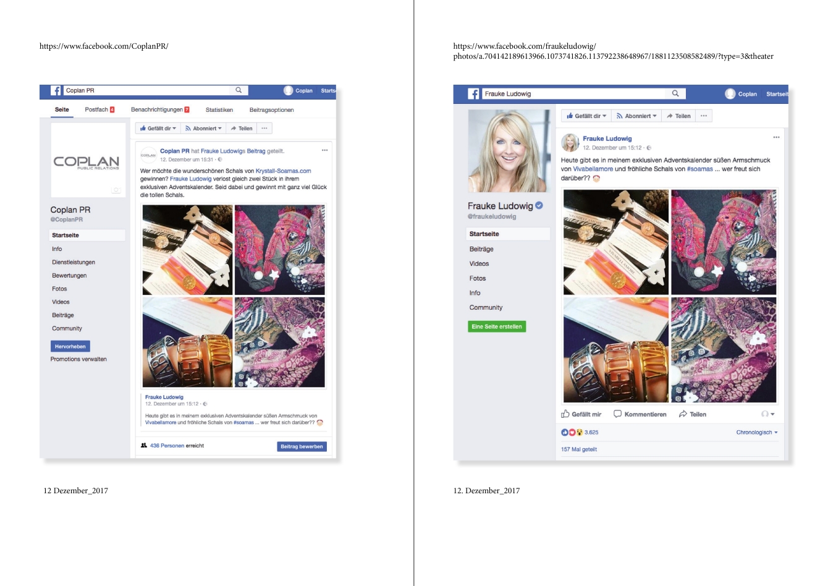Click the Kommentieren speech bubble icon

tap(617, 414)
